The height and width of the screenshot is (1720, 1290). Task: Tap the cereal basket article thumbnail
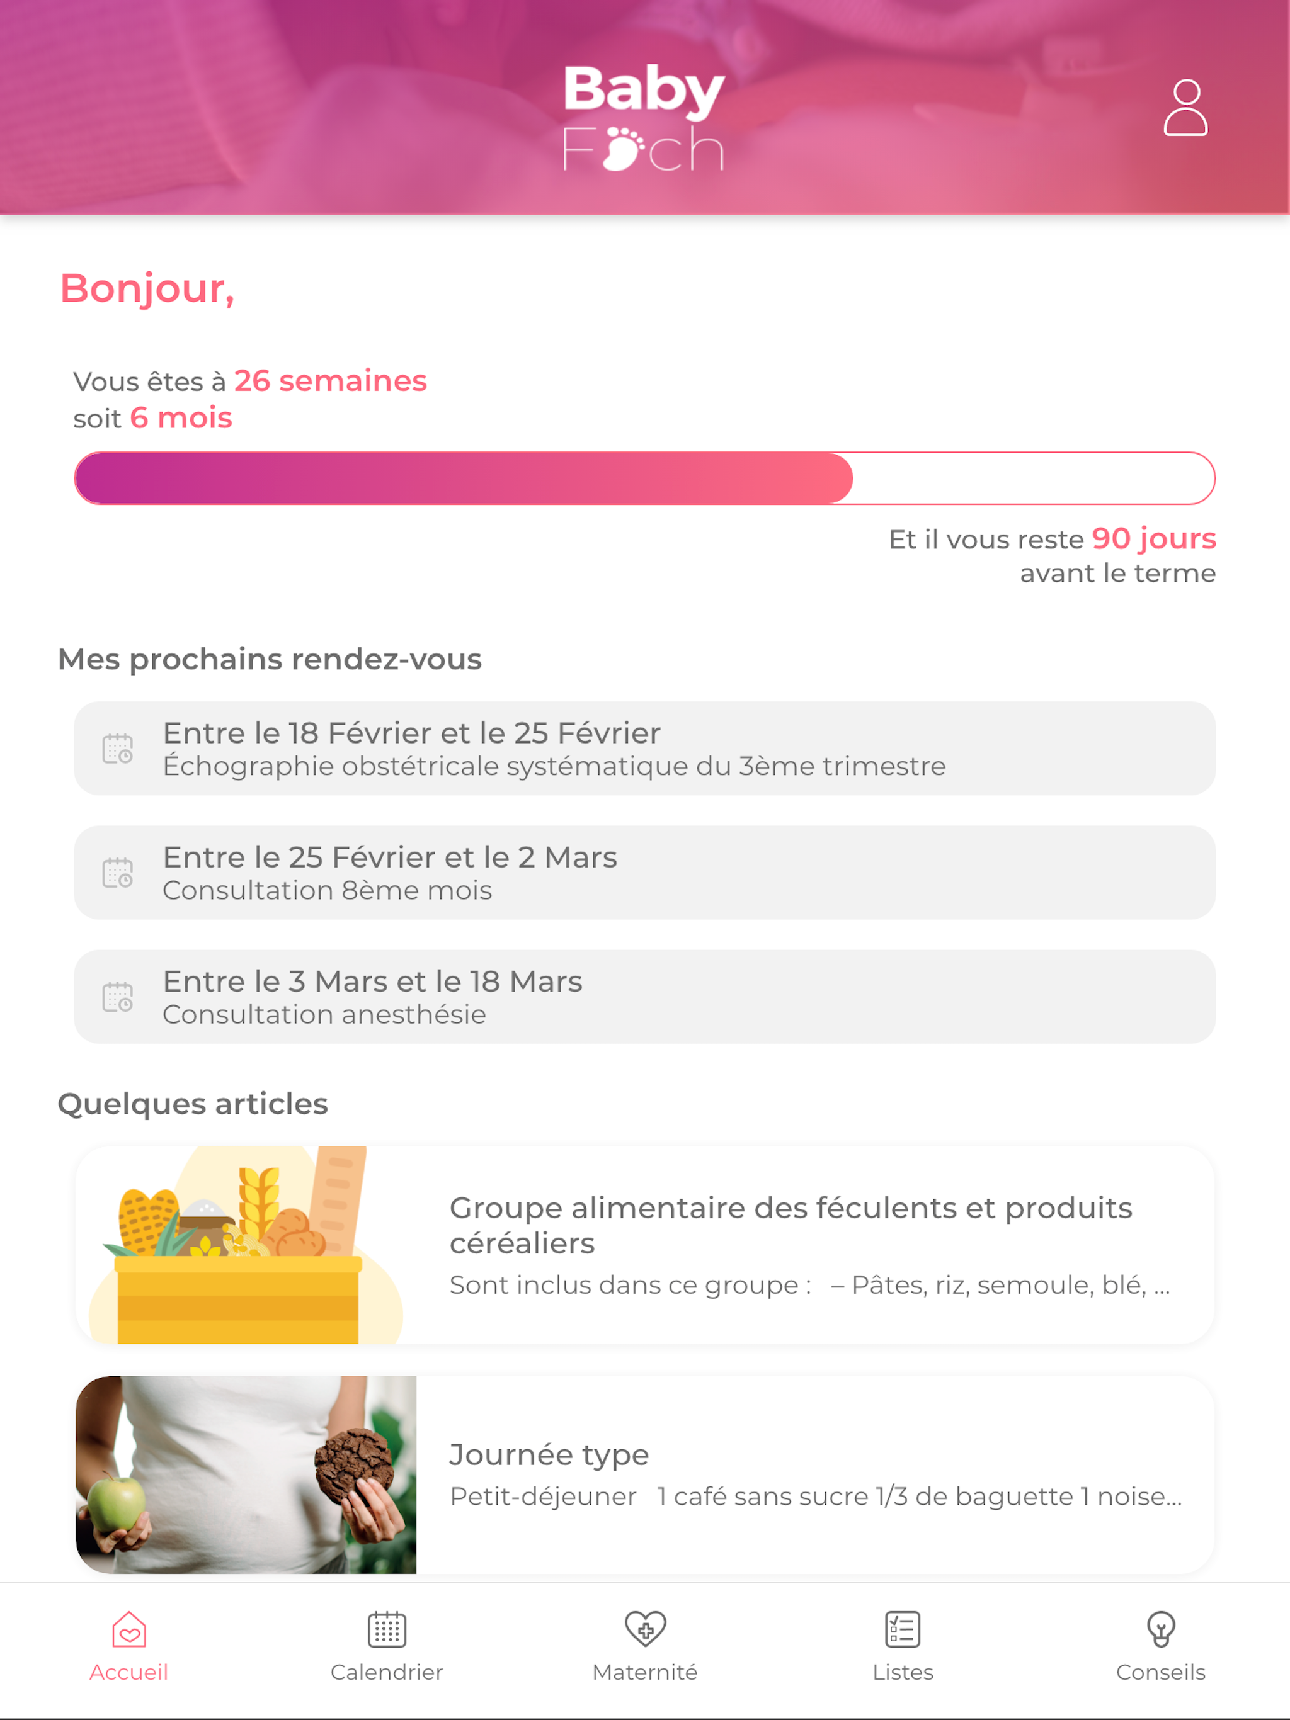[246, 1245]
